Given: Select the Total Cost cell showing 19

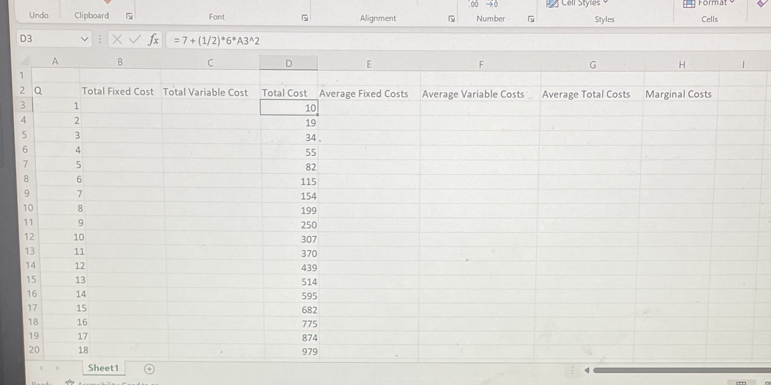Looking at the screenshot, I should click(290, 123).
